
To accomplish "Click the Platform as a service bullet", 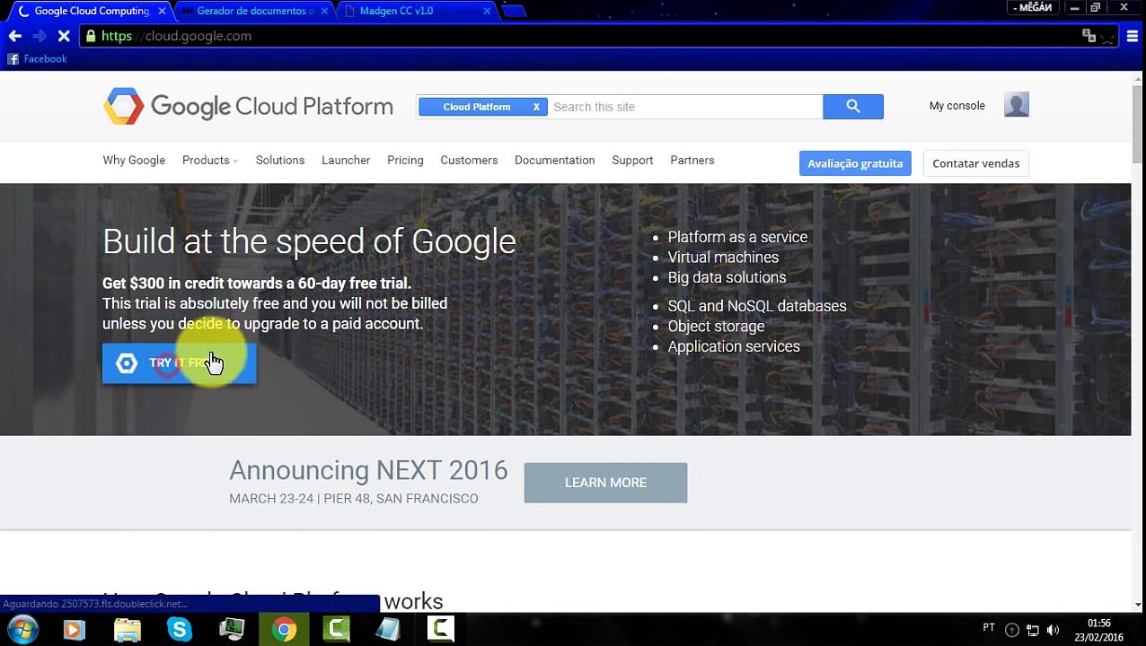I will [737, 237].
